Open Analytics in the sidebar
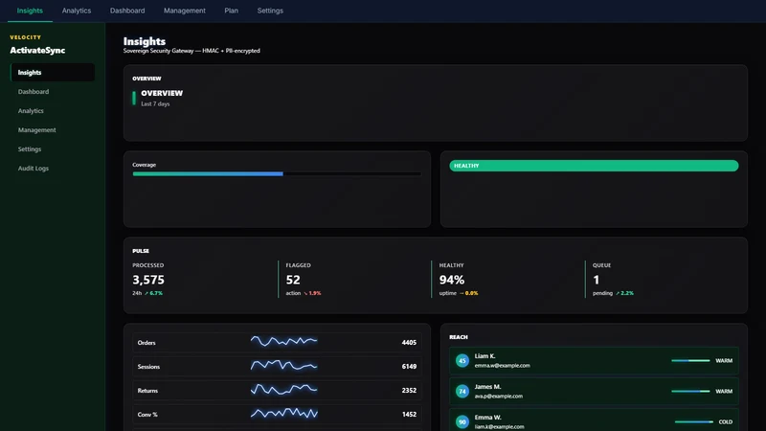Screen dimensions: 766x431 53,111
